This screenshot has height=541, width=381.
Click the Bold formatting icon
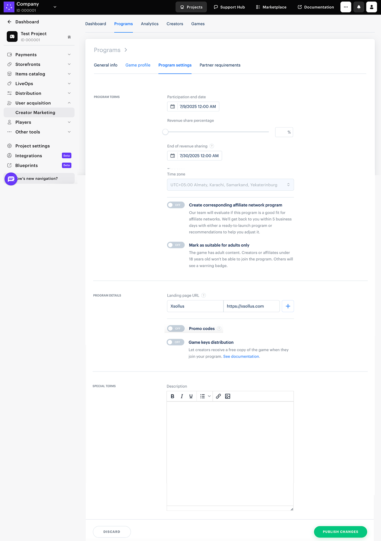[172, 396]
